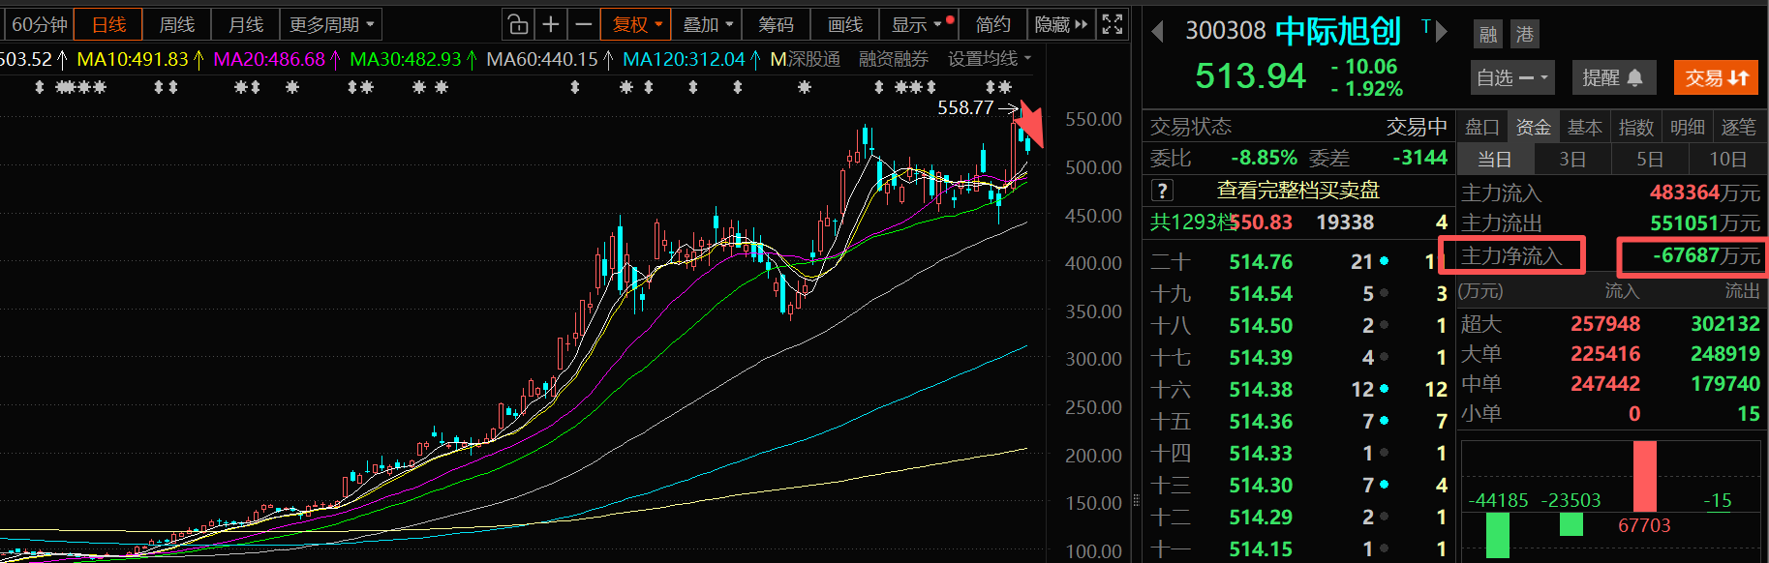Go to the previous stock with the left arrow
Image resolution: width=1769 pixels, height=563 pixels.
pos(1157,32)
